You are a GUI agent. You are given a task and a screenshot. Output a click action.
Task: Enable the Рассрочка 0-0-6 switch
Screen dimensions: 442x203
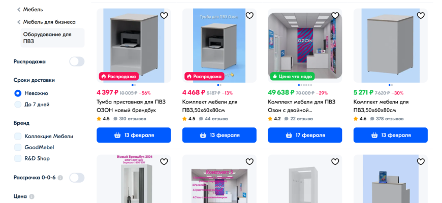point(77,178)
